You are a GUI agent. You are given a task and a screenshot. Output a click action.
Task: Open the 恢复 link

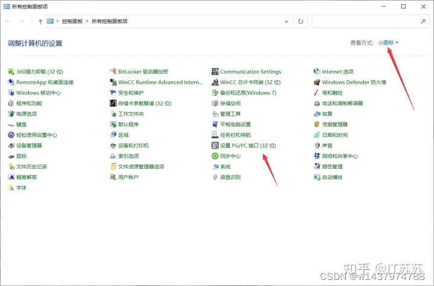coord(327,114)
